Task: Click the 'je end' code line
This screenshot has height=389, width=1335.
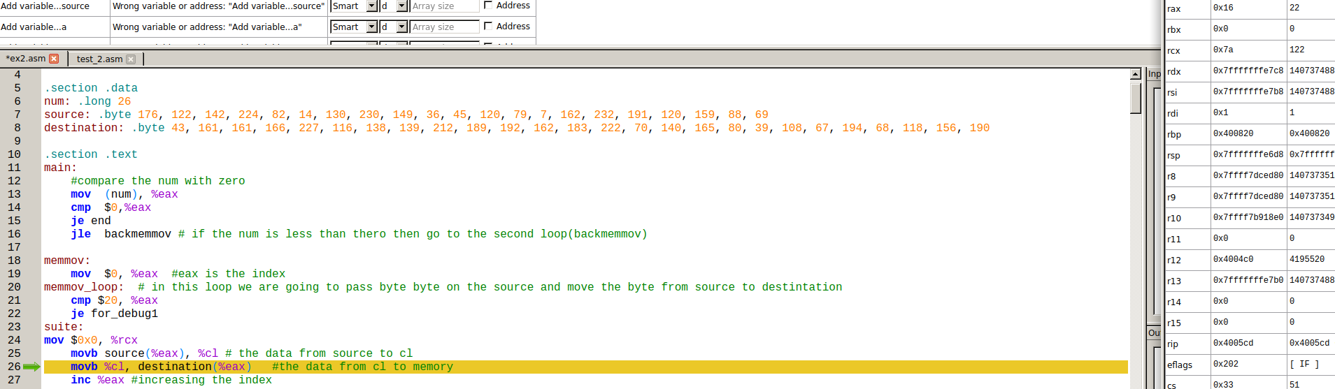Action: click(91, 221)
